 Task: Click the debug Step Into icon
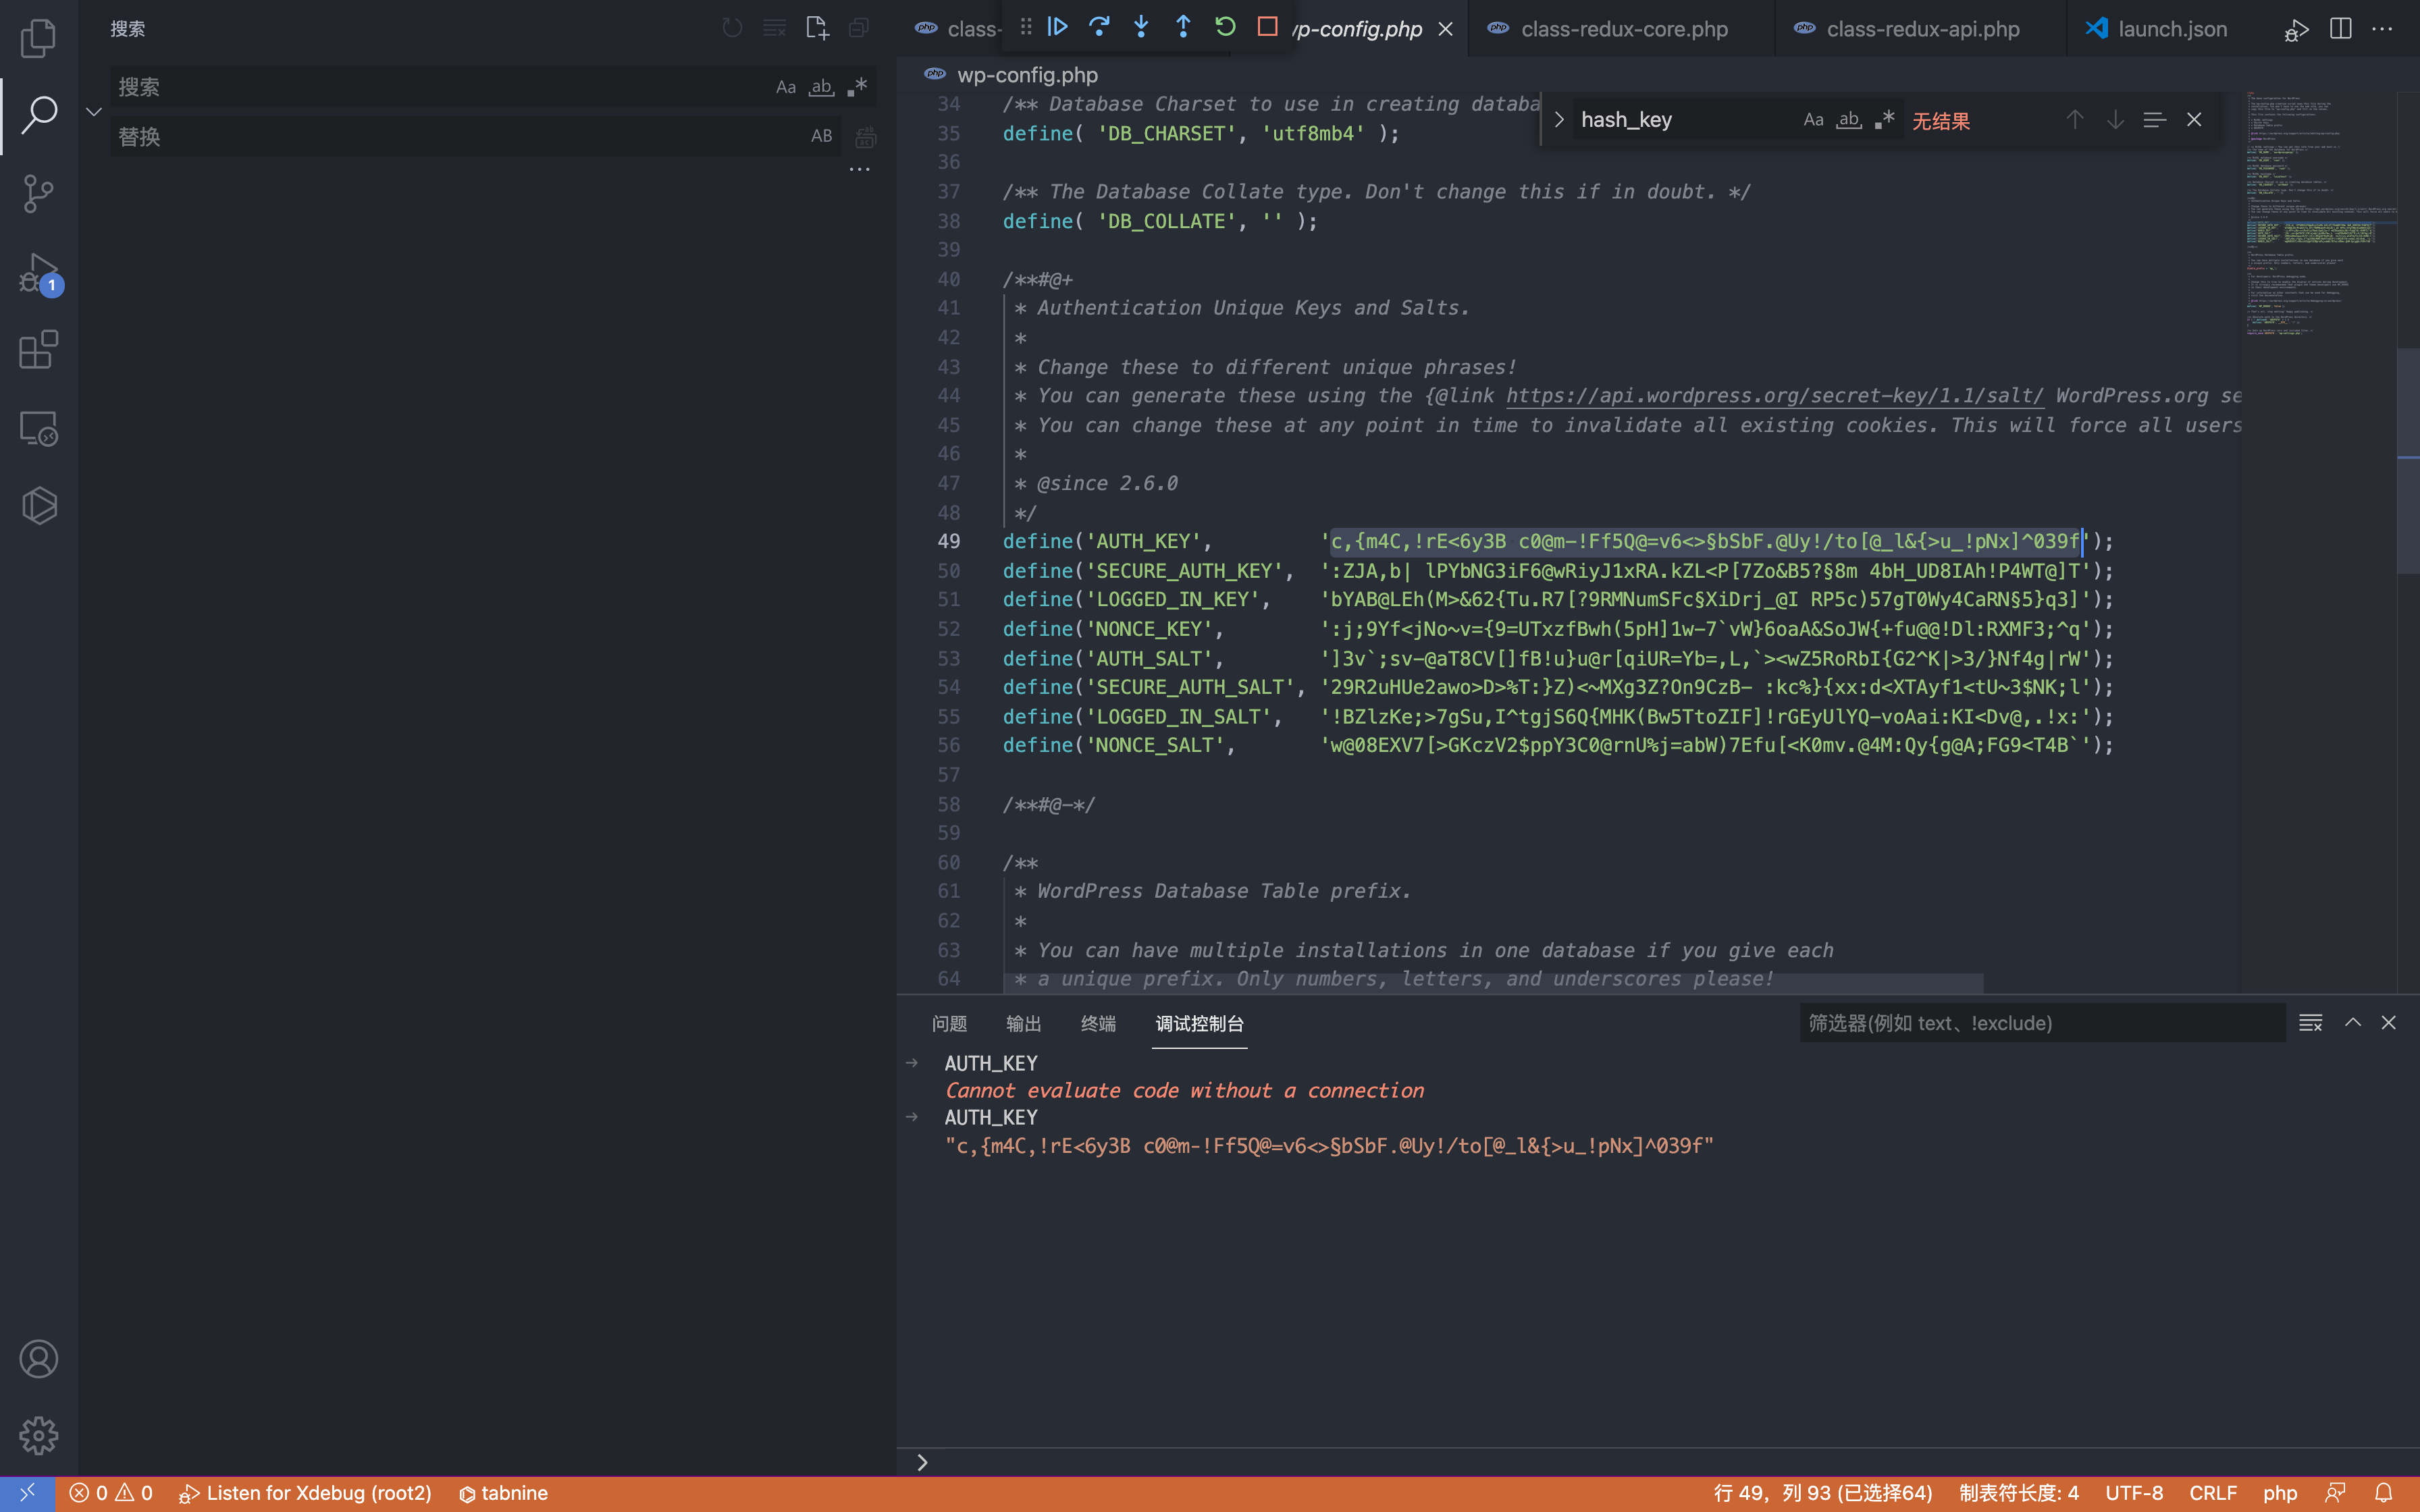(x=1141, y=27)
